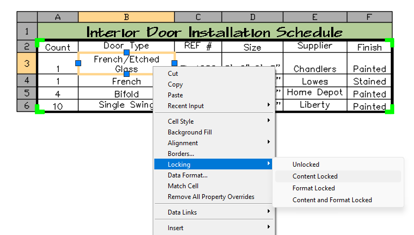The width and height of the screenshot is (414, 235).
Task: Click Match Cell menu entry
Action: click(x=183, y=186)
